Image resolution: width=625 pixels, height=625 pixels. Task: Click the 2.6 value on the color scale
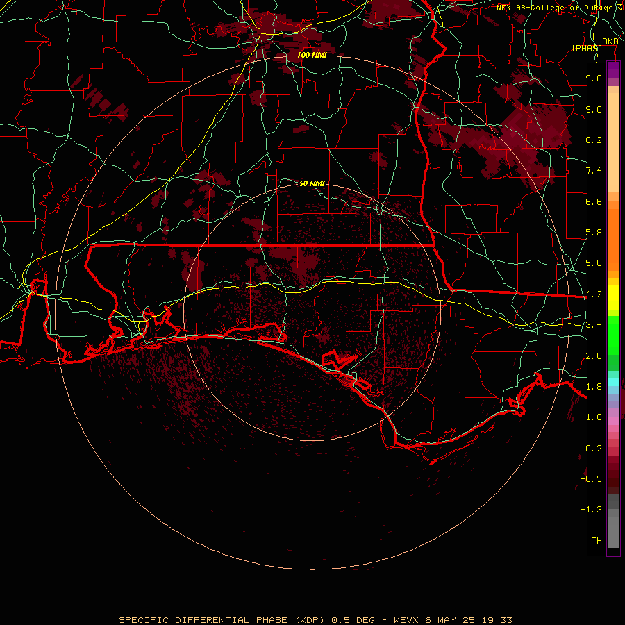pos(594,356)
